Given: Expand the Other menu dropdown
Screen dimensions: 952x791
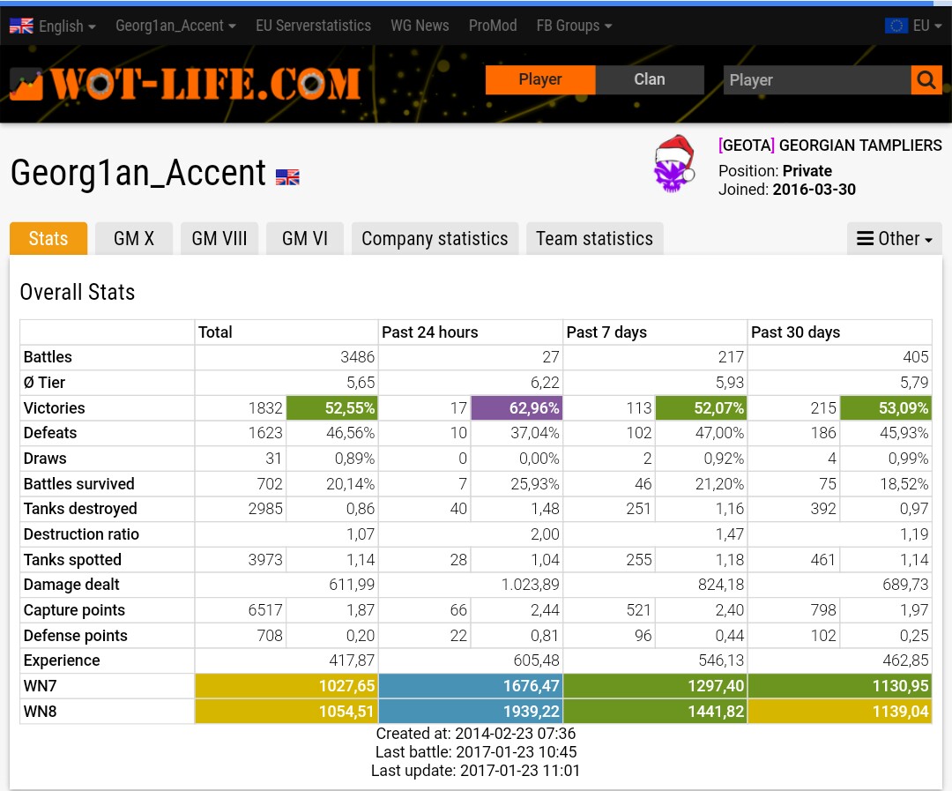Looking at the screenshot, I should (895, 238).
